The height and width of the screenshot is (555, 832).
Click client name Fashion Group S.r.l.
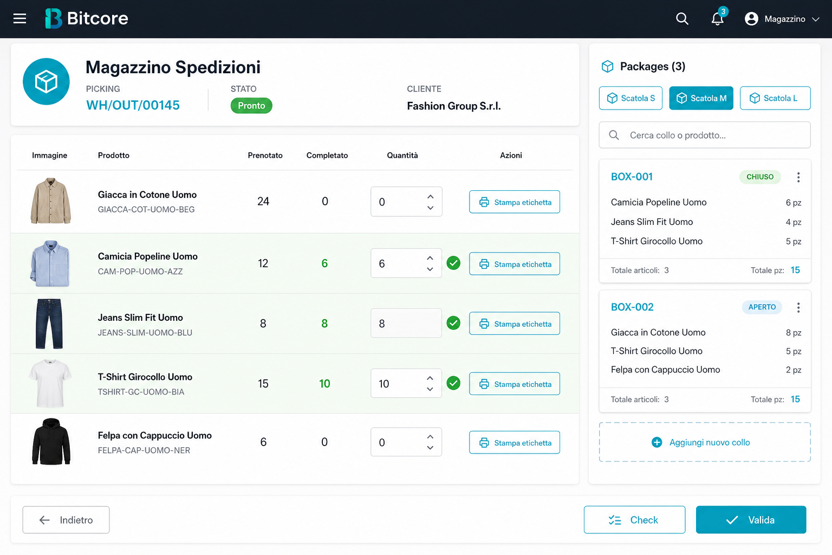pos(454,106)
